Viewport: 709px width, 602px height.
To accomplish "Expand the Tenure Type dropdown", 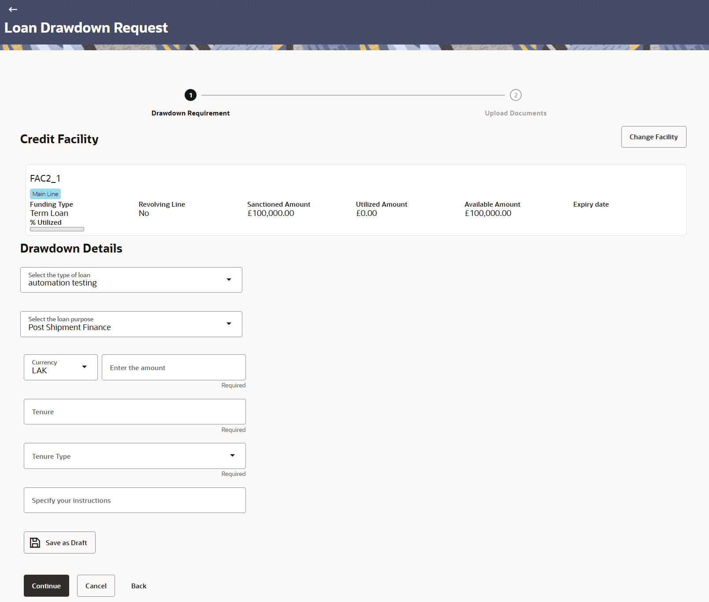I will tap(135, 456).
